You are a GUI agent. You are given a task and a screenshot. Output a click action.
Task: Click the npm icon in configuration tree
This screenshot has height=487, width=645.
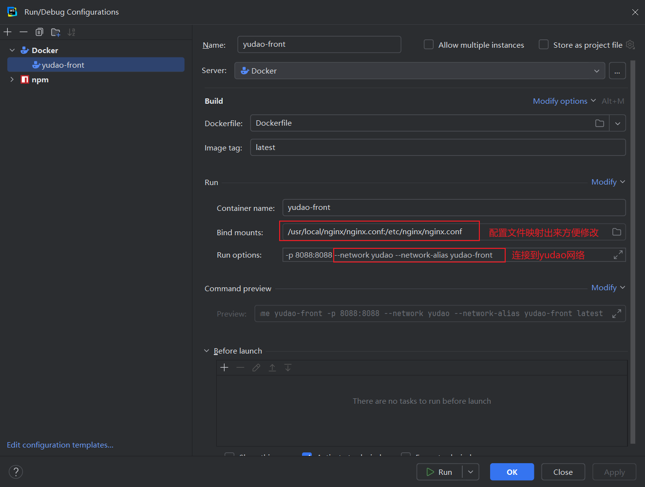coord(24,79)
